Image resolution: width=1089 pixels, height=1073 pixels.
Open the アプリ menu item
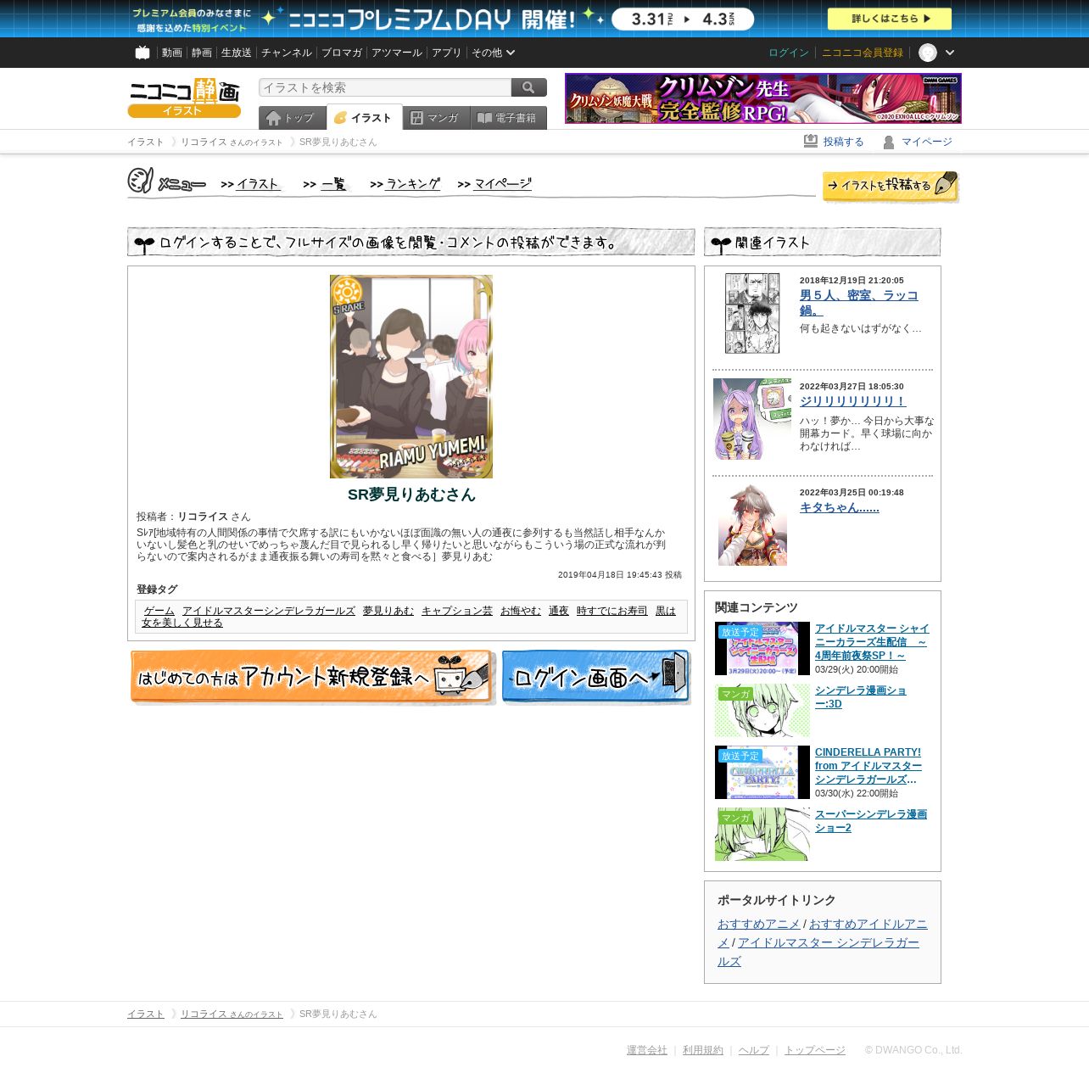pyautogui.click(x=447, y=53)
